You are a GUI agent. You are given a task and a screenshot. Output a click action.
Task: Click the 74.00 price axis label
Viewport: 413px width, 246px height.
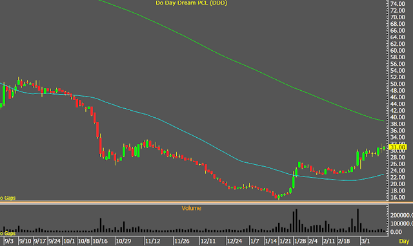tap(398, 4)
